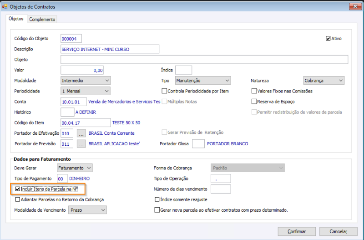Check Índice somente reajuste box
Viewport: 364px width, 240px height.
pos(157,199)
